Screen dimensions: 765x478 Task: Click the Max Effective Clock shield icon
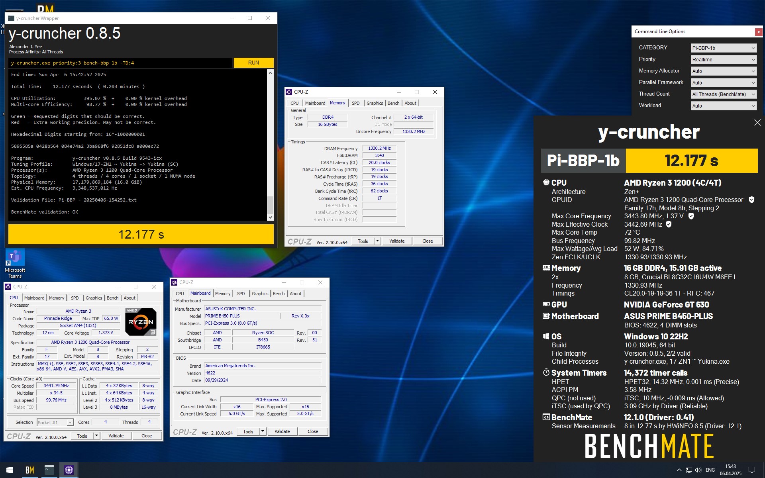(669, 224)
